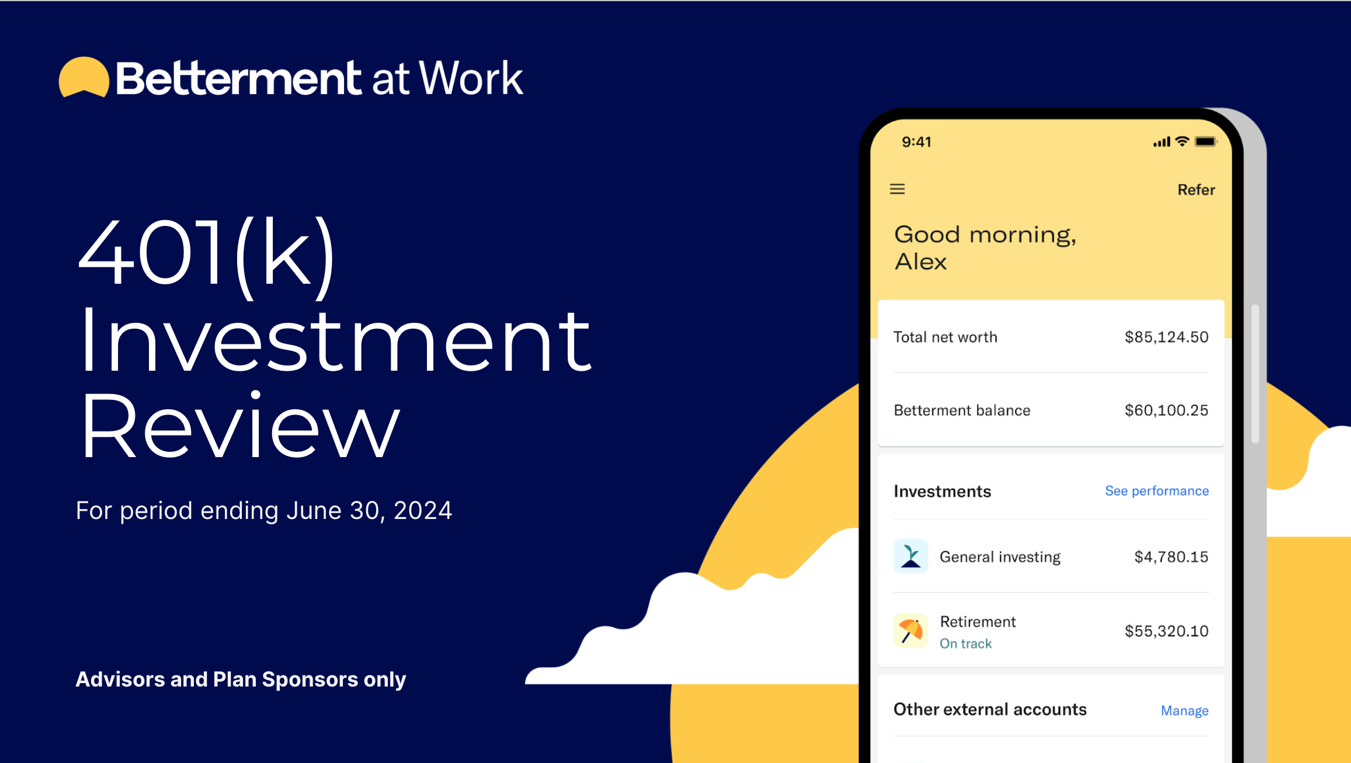The image size is (1351, 763).
Task: Switch to the Investments section
Action: pos(942,491)
